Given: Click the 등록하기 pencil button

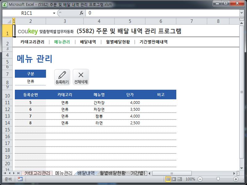Looking at the screenshot, I should 62,77.
